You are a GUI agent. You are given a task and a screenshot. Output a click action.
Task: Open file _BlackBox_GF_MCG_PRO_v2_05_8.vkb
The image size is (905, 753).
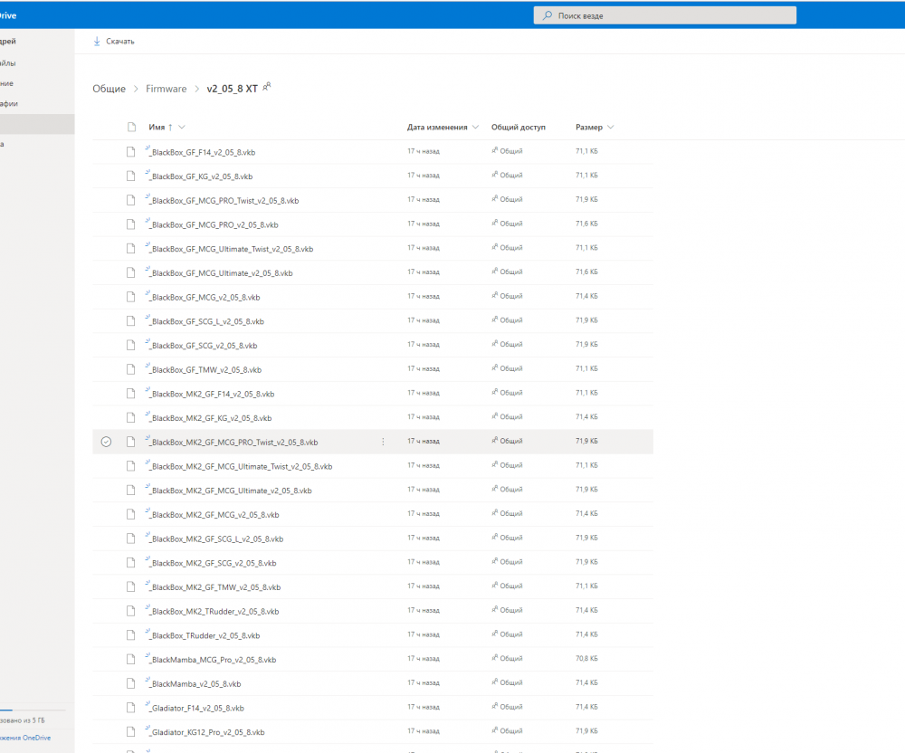[x=214, y=225]
